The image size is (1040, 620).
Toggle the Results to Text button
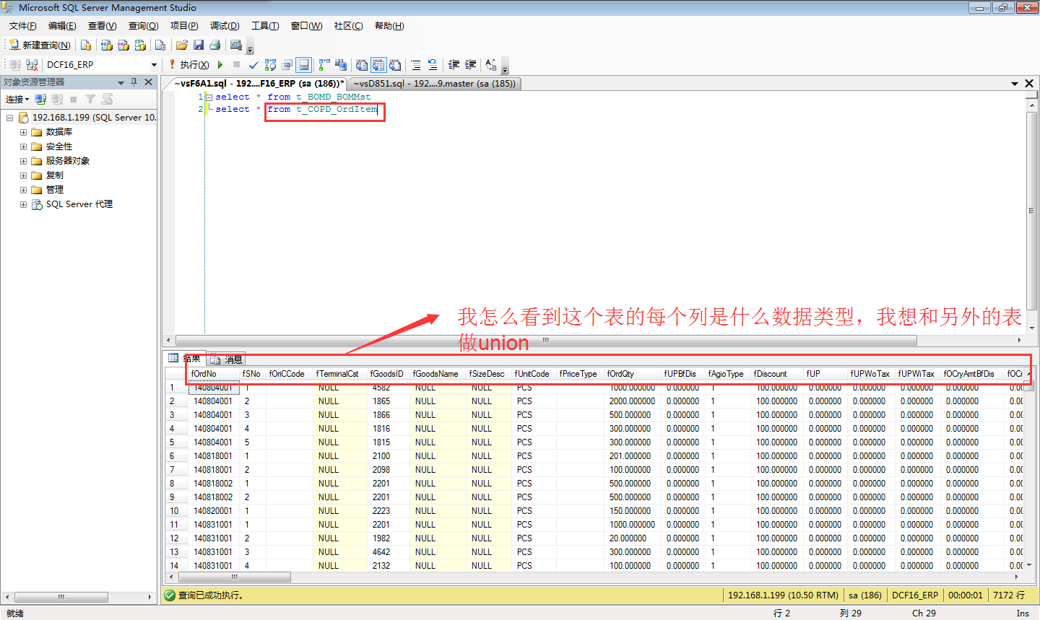[362, 65]
